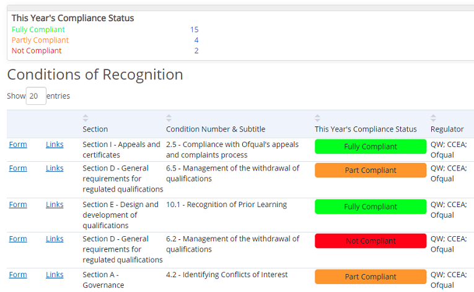This screenshot has width=474, height=292.
Task: Open Links for Identifying Conflicts of Interest
Action: (x=55, y=275)
